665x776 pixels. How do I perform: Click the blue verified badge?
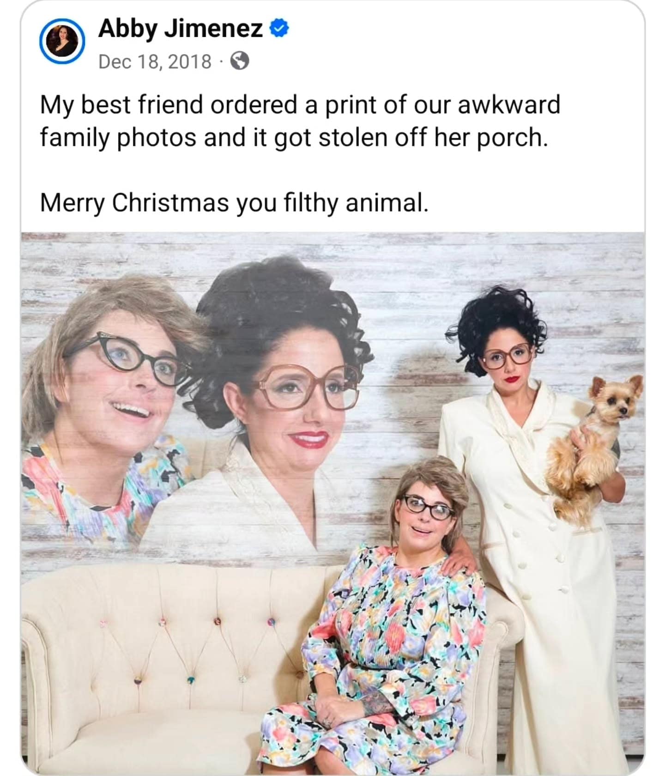pos(279,29)
